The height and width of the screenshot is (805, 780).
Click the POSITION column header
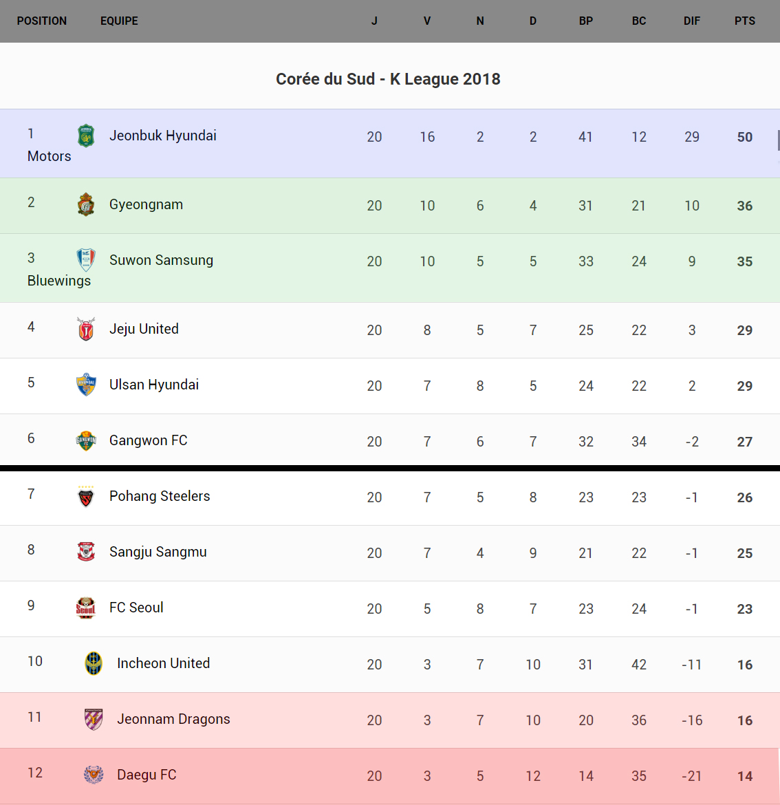tap(42, 21)
